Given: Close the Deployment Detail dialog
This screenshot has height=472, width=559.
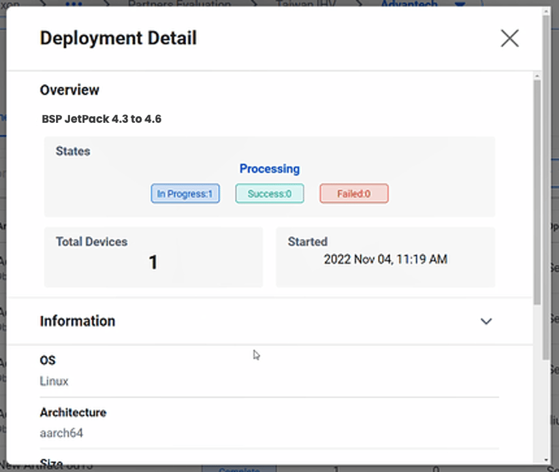Looking at the screenshot, I should tap(509, 39).
